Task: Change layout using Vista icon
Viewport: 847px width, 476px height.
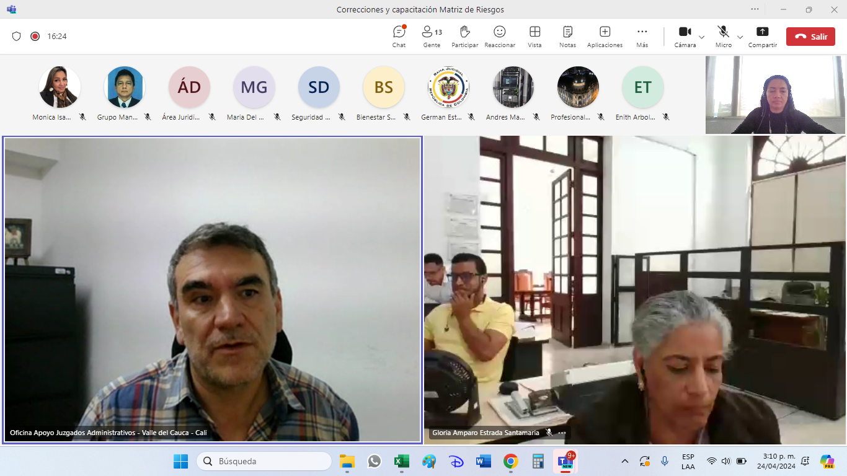Action: (x=534, y=36)
